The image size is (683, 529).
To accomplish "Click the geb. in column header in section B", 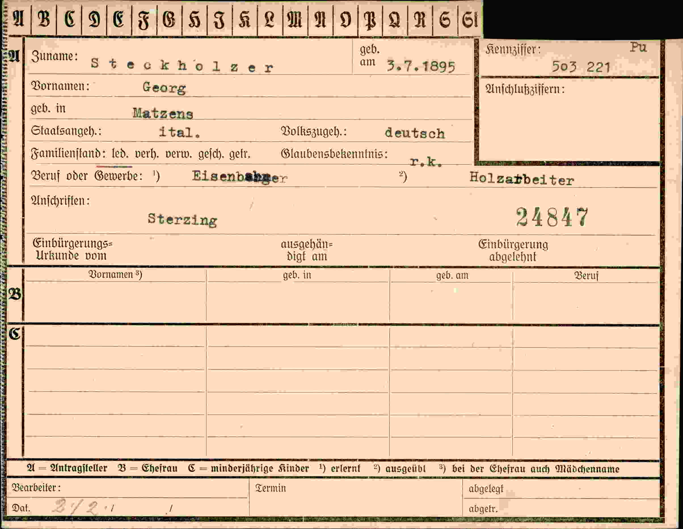I will pos(297,275).
